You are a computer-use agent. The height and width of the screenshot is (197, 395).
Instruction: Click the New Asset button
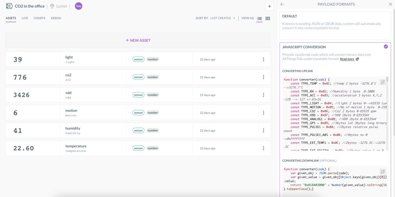(x=138, y=40)
